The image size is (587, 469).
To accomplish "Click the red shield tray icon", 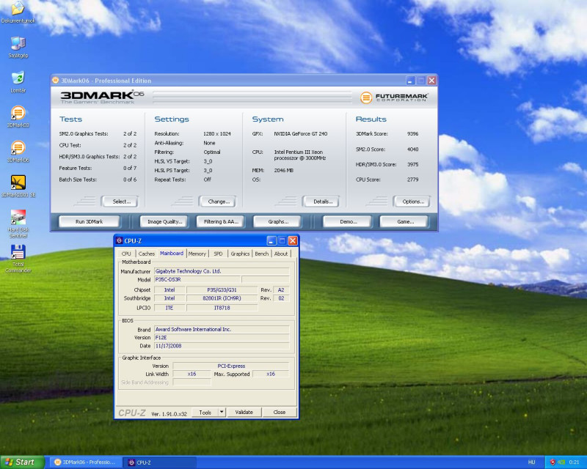I will [x=553, y=462].
